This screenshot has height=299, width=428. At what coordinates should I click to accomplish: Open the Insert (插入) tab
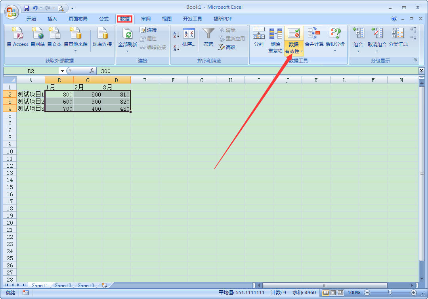pyautogui.click(x=52, y=19)
